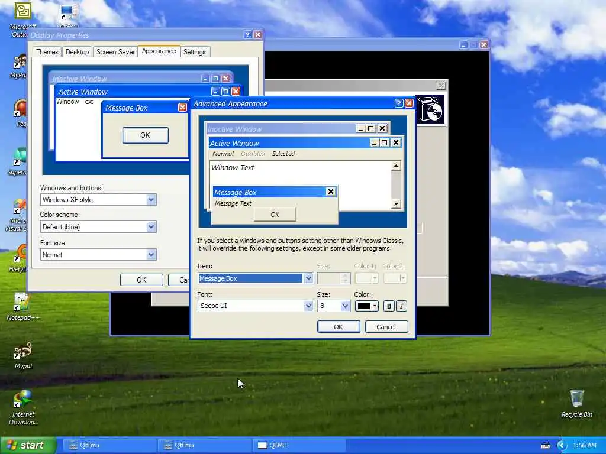606x454 pixels.
Task: Switch to the Themes tab
Action: point(47,52)
